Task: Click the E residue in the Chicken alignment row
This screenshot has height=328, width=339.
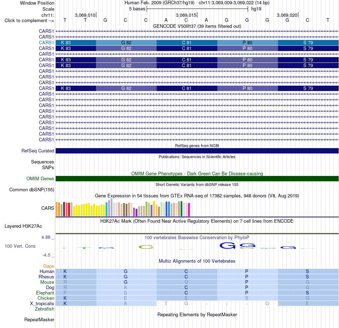Action: tap(125, 298)
